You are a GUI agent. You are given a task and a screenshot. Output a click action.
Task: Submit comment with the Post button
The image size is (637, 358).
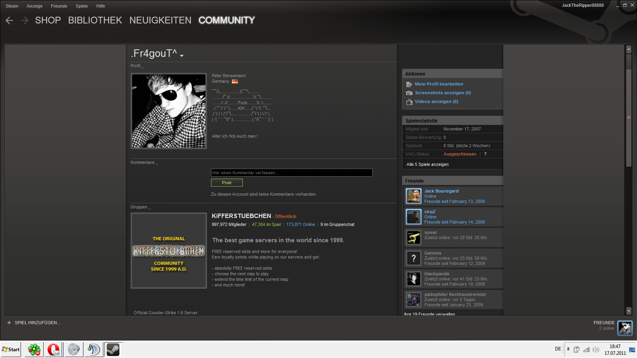227,183
